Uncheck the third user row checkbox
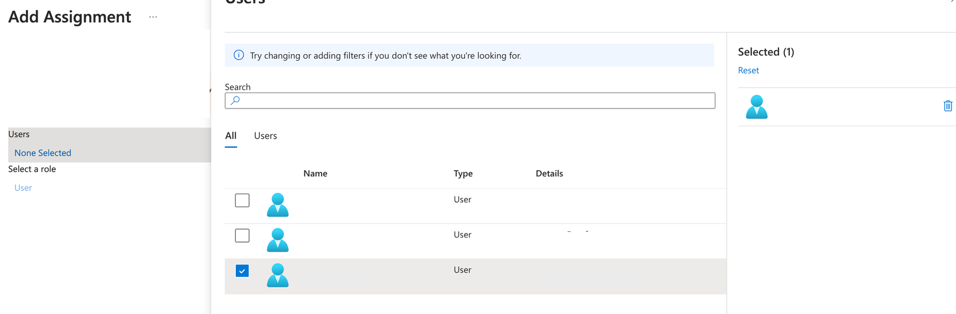The image size is (956, 314). click(x=242, y=271)
